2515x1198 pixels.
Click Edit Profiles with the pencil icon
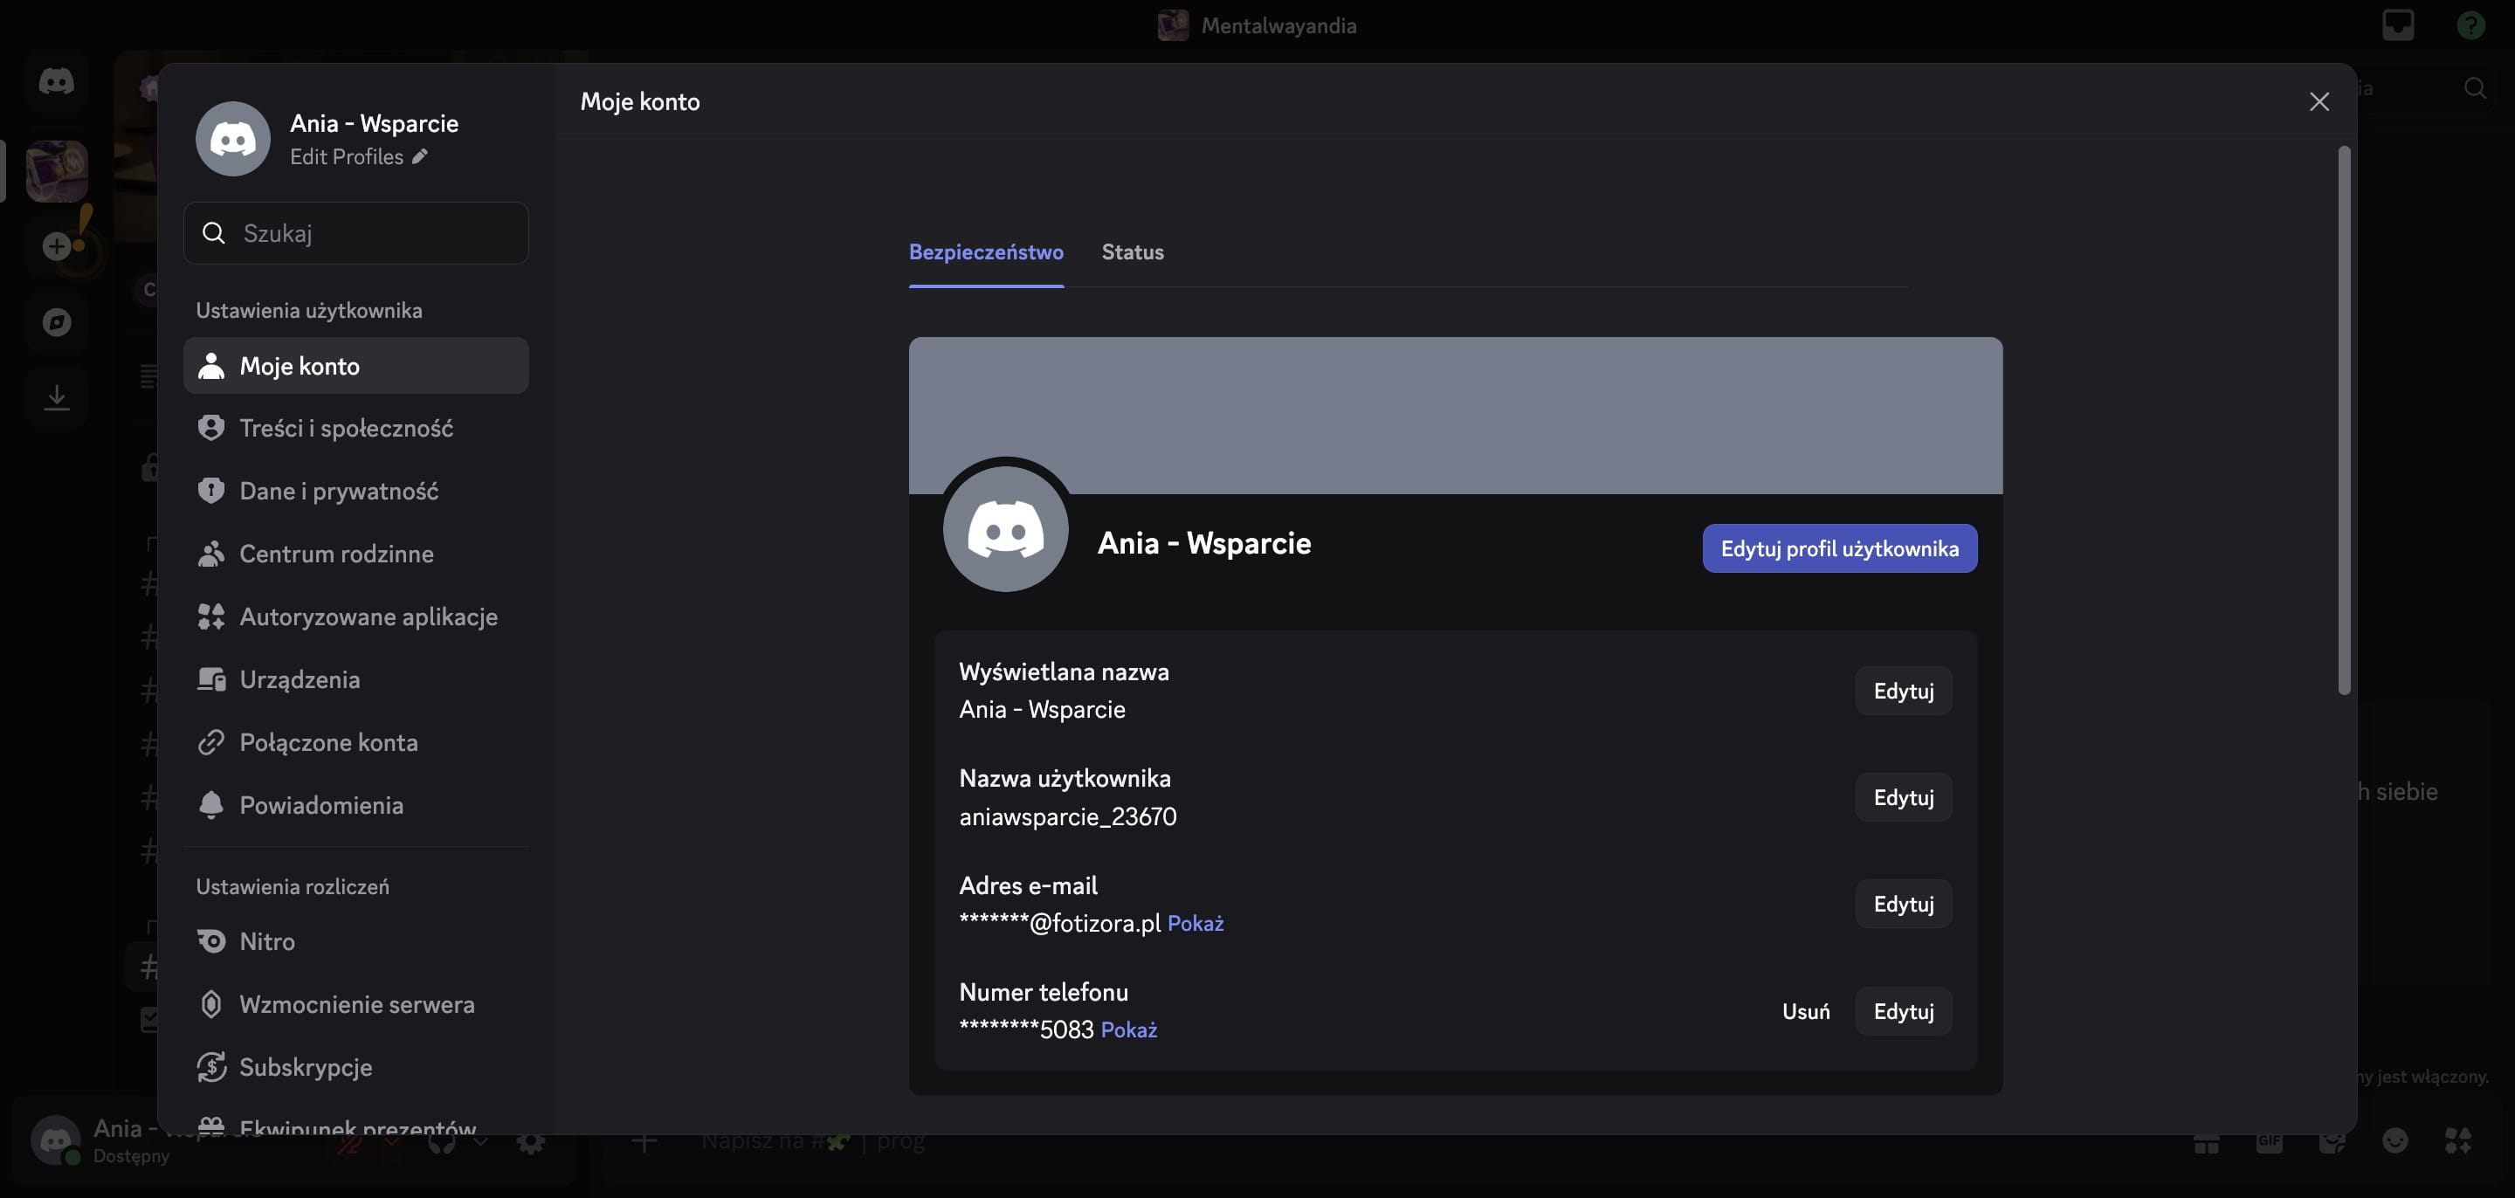point(358,156)
